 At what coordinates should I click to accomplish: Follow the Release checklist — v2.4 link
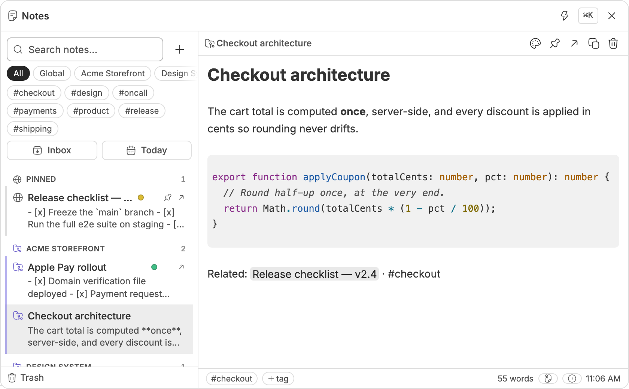[314, 274]
